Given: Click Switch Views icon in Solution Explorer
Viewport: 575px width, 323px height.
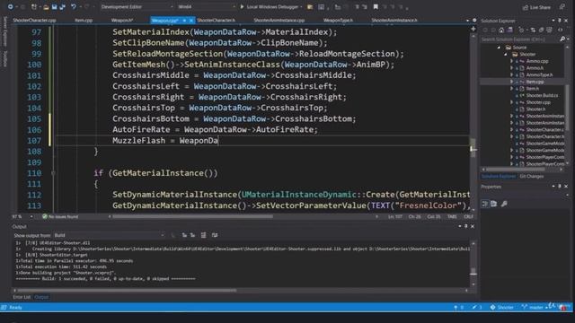Looking at the screenshot, I should 510,30.
